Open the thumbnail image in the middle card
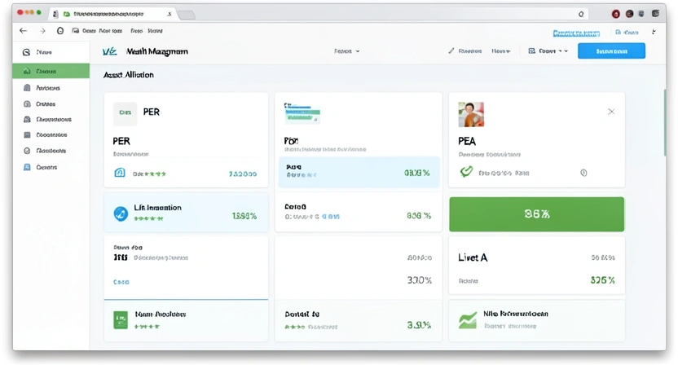The image size is (678, 365). (302, 114)
